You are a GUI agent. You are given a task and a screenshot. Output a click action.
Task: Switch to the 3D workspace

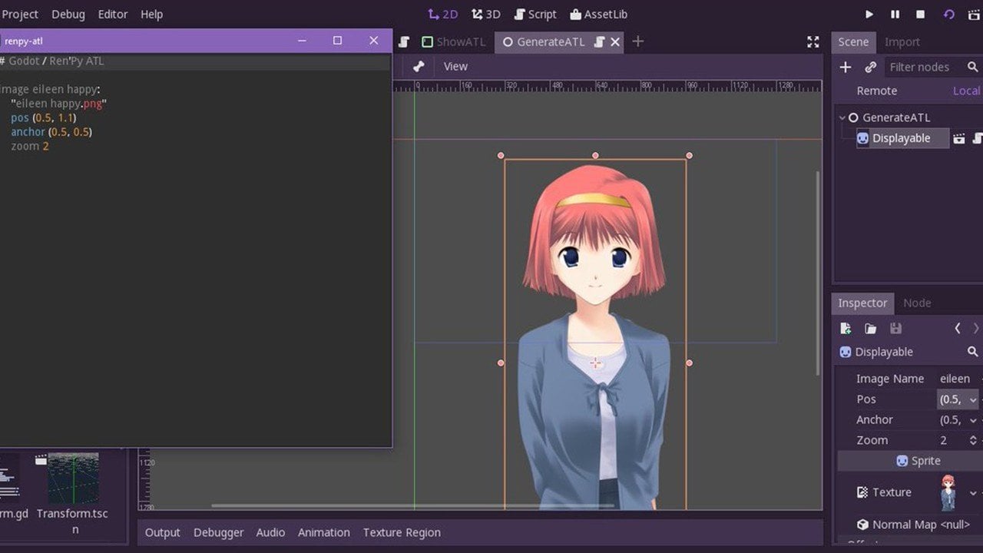click(x=486, y=14)
